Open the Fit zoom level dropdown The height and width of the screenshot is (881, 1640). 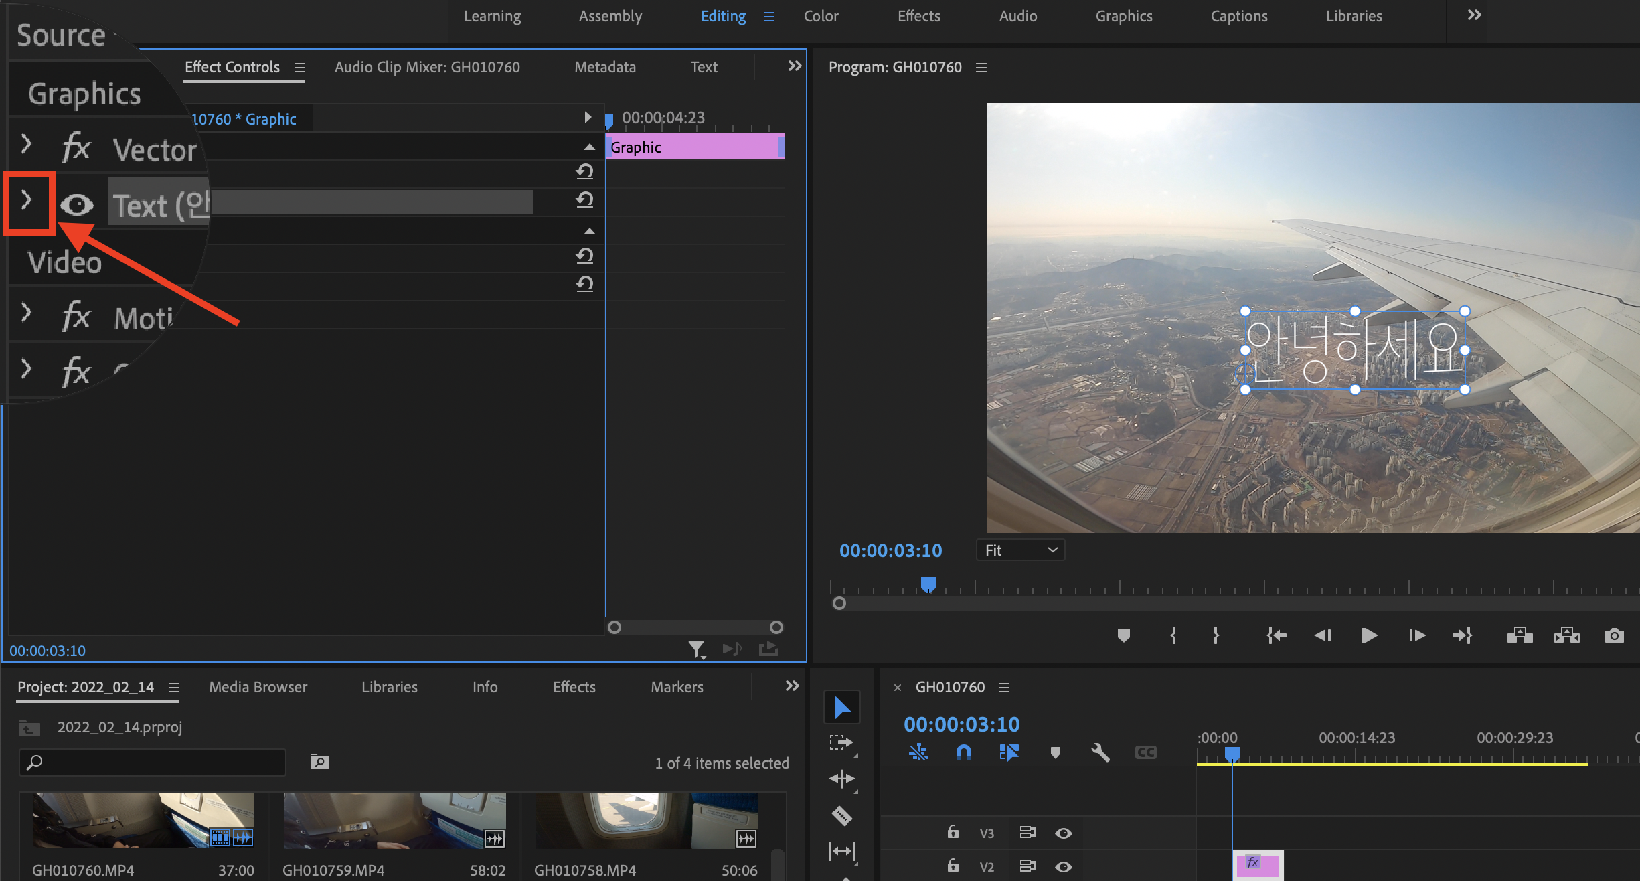point(1020,550)
